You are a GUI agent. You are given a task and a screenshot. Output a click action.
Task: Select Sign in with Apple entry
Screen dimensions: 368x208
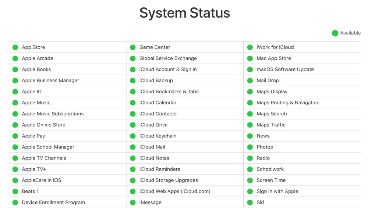coord(277,191)
